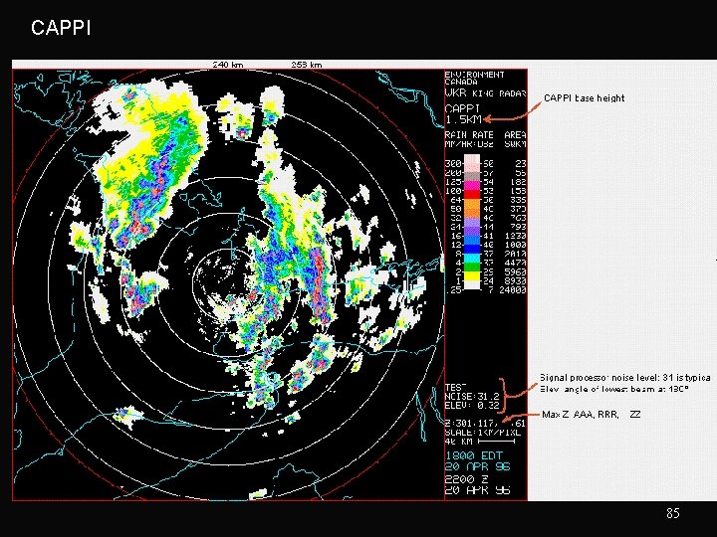Click the NOISE:31.2 readout
The image size is (717, 537).
[x=472, y=397]
